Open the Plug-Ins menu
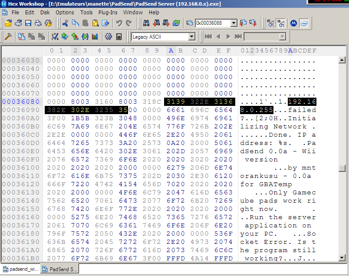Screen dimensions: 349x276 [108, 13]
